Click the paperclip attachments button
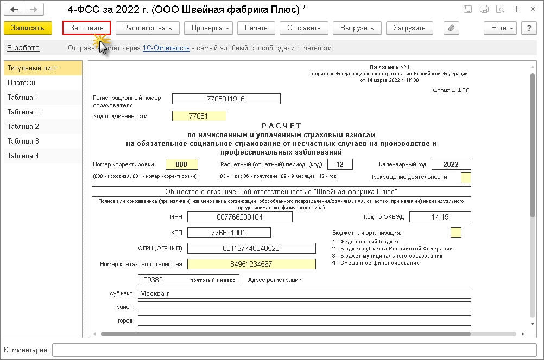The width and height of the screenshot is (544, 360). point(451,28)
